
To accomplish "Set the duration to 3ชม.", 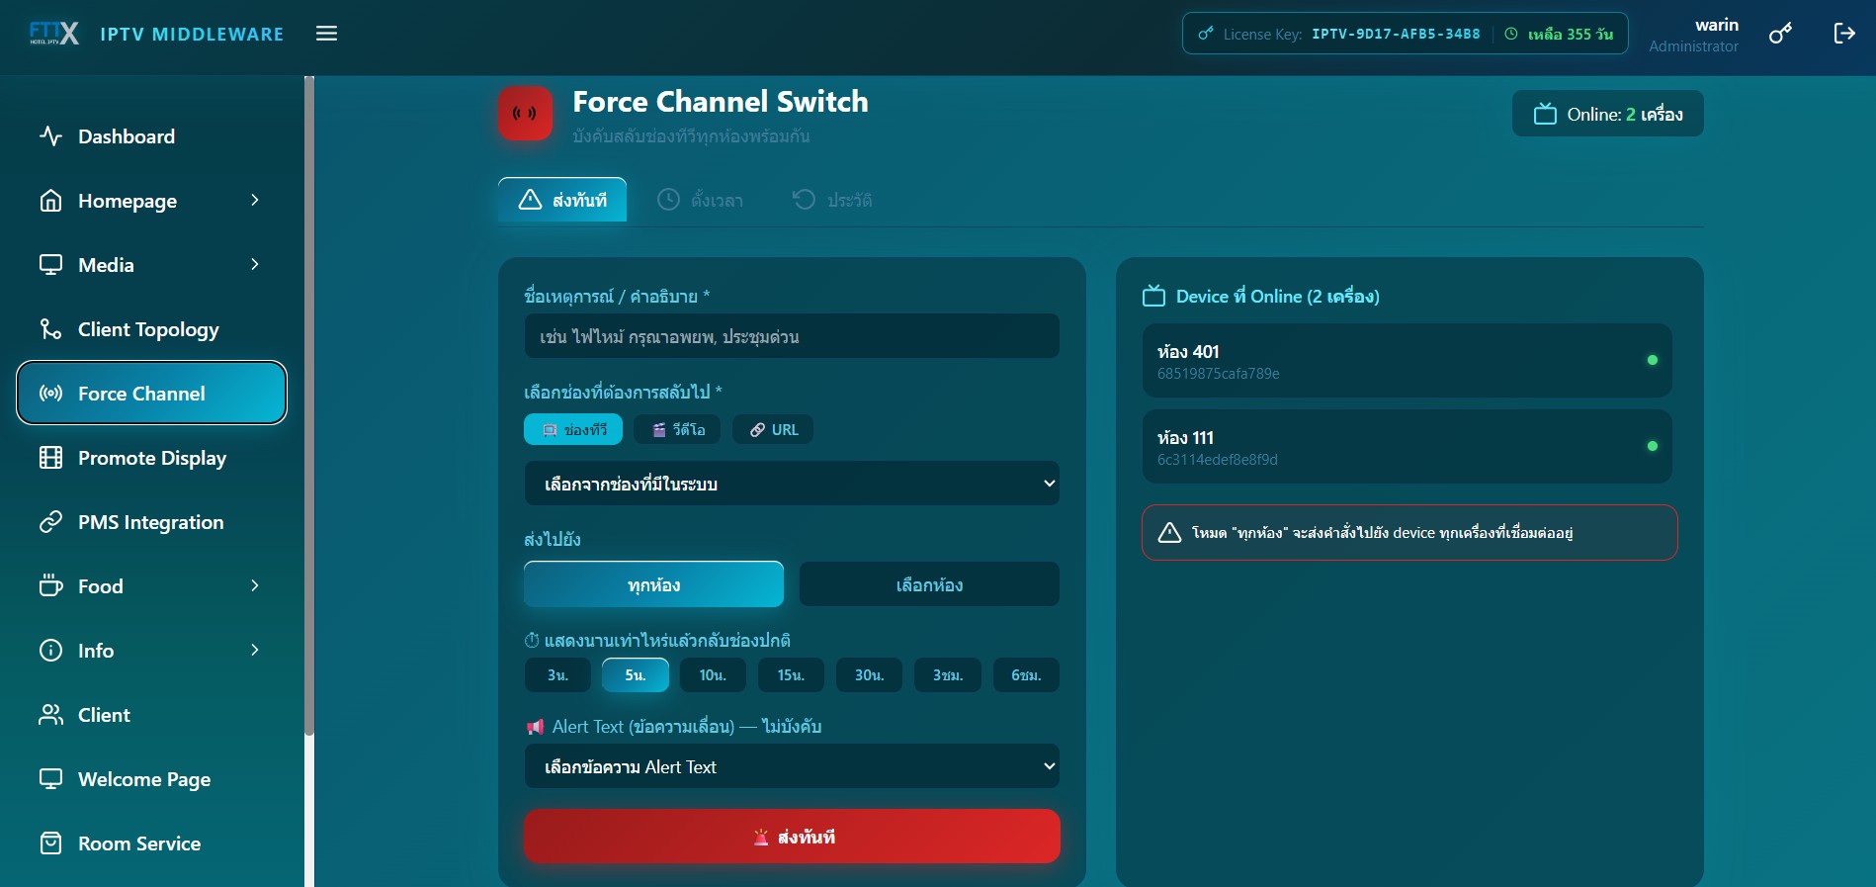I will click(947, 675).
